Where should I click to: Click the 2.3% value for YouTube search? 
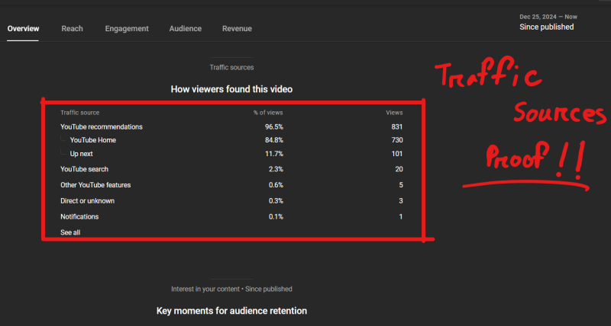[x=276, y=169]
